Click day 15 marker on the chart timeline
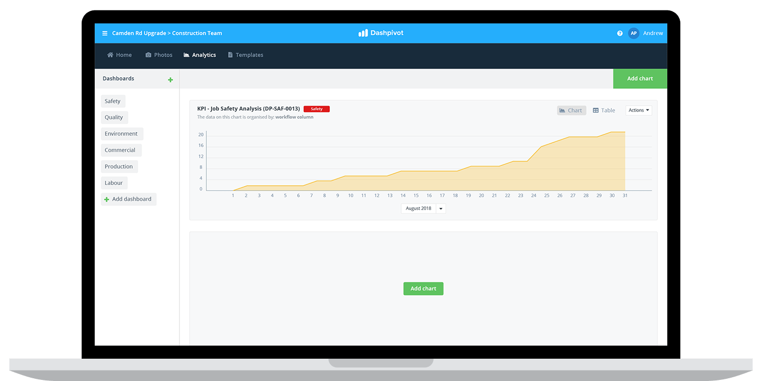Image resolution: width=762 pixels, height=381 pixels. click(x=416, y=195)
